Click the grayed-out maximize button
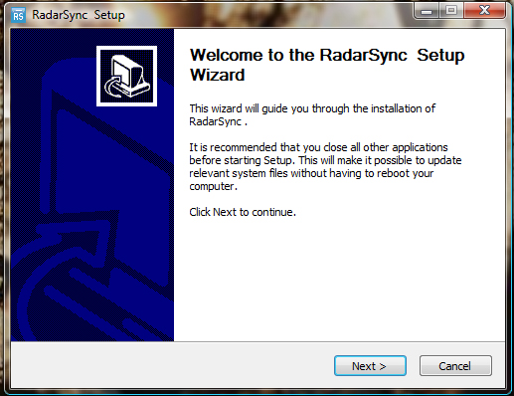 click(451, 11)
